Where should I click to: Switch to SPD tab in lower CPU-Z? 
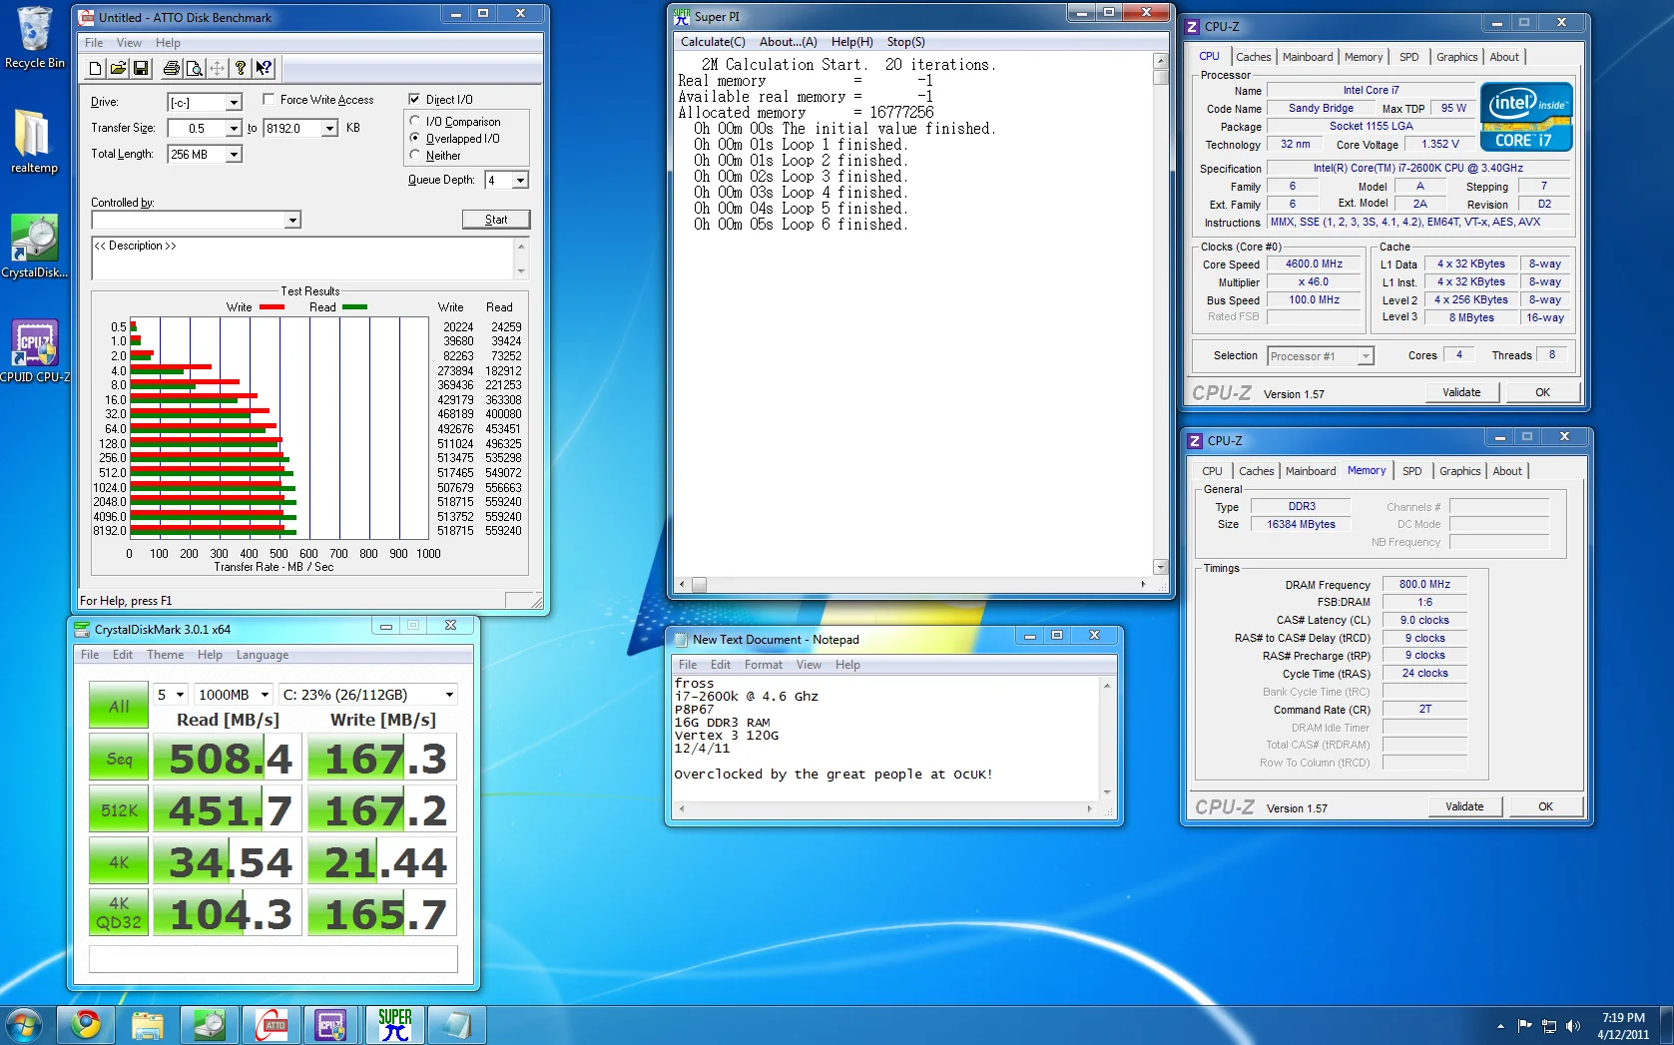[x=1411, y=471]
